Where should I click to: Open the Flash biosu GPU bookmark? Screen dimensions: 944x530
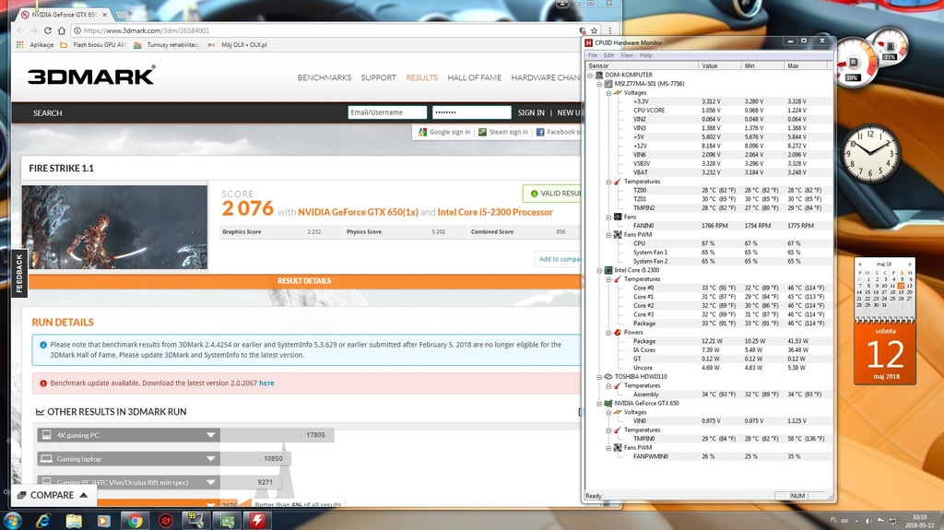pos(93,44)
